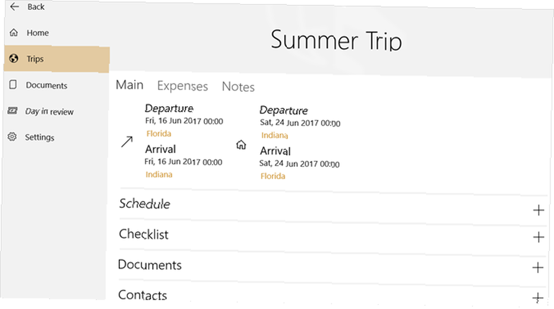This screenshot has height=309, width=554.
Task: Add to Documents section using the plus
Action: [x=538, y=268]
